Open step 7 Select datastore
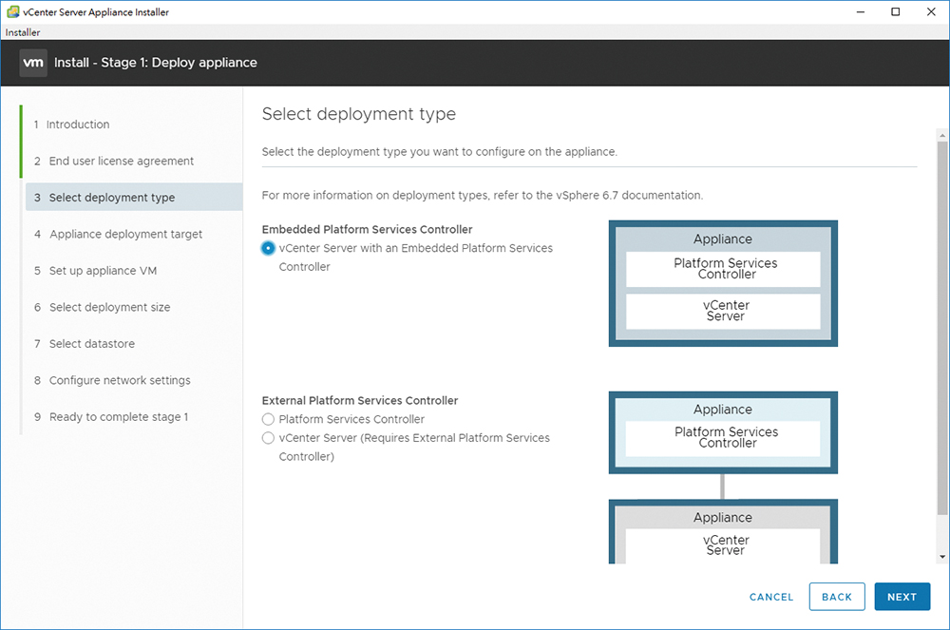950x630 pixels. 85,344
